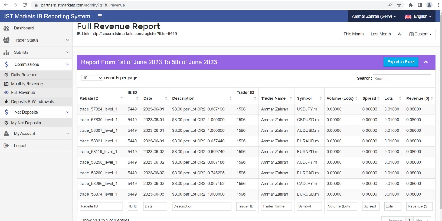The image size is (442, 221).
Task: Open the browser profile avatar icon
Action: 429,5
